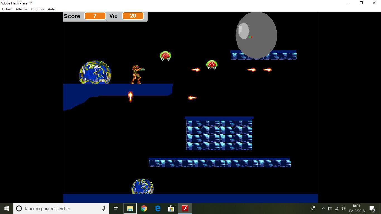The height and width of the screenshot is (214, 381).
Task: Show hidden system tray icons
Action: coord(323,208)
